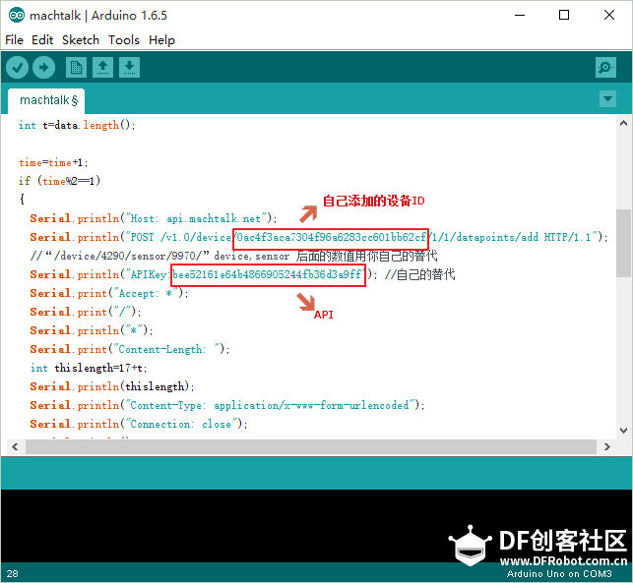Maximize the Arduino window
The height and width of the screenshot is (583, 633).
point(564,16)
